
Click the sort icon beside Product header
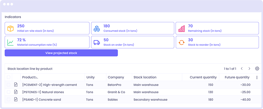pos(36,77)
